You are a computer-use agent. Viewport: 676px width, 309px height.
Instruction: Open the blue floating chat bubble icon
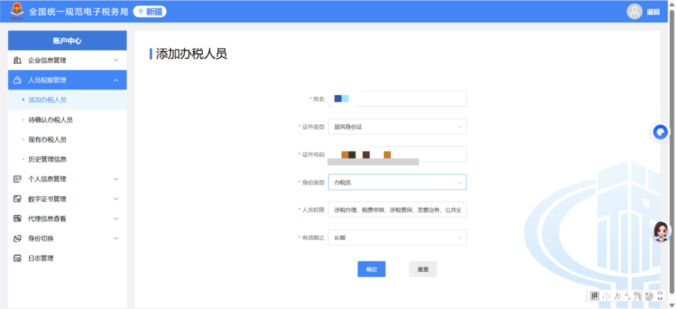click(x=660, y=132)
